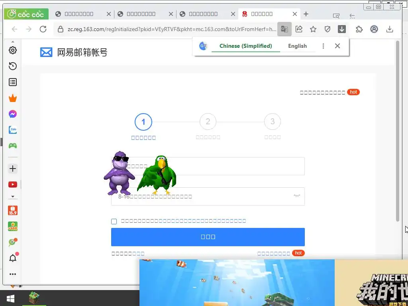Open the extensions puzzle icon

coord(359,29)
